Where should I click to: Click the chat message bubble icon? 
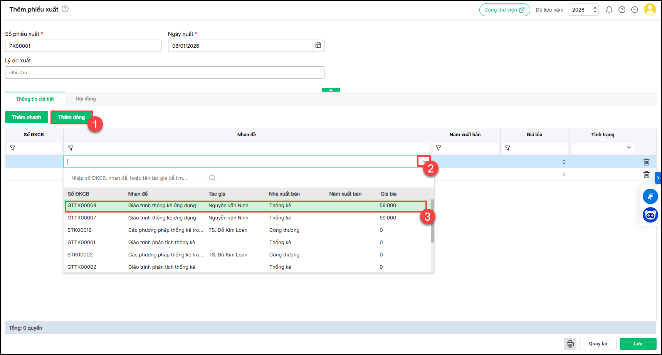click(x=635, y=10)
